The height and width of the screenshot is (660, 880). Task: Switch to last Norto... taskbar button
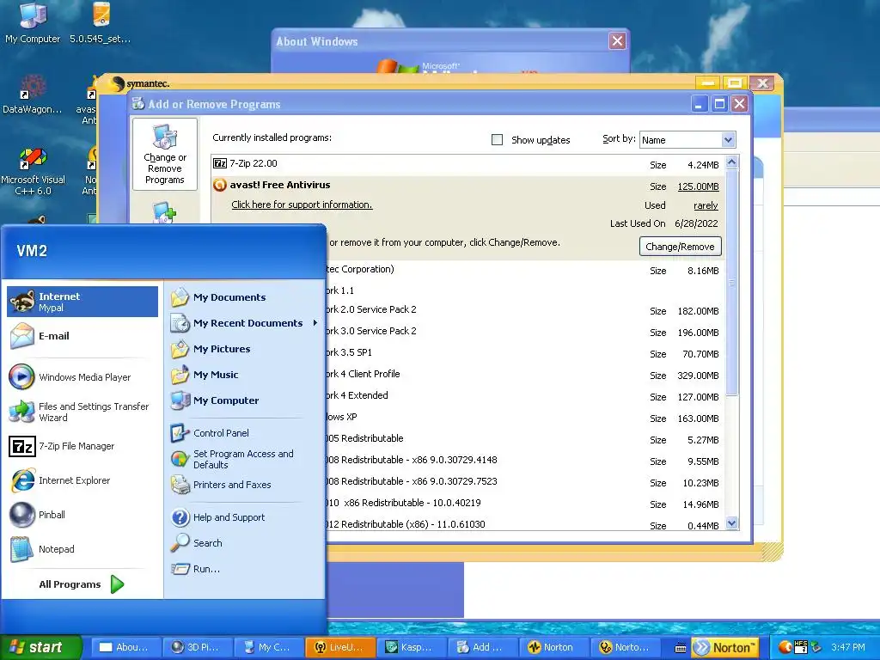point(626,647)
